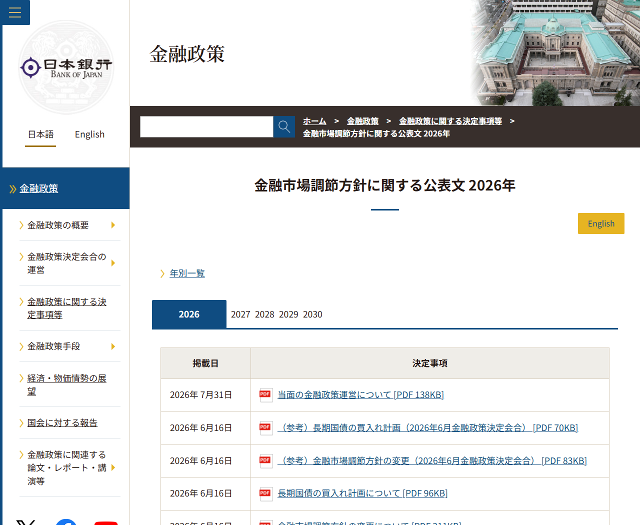
Task: Click the 掲載日 column header
Action: 205,363
